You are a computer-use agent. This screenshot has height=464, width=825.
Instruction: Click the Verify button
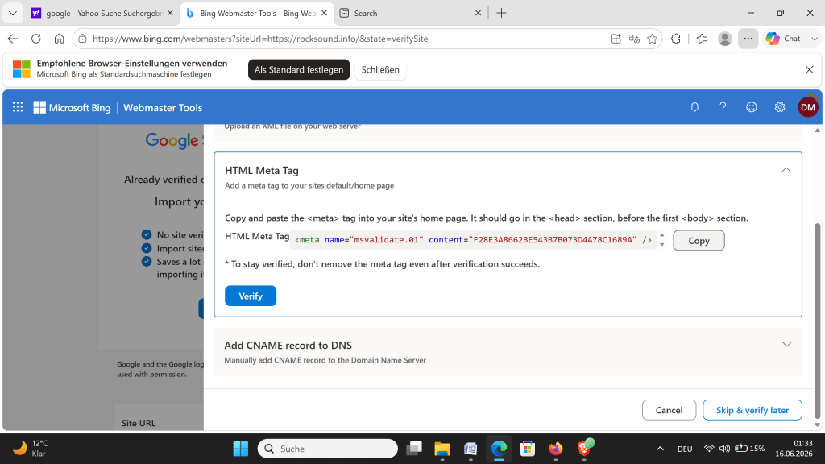[251, 296]
